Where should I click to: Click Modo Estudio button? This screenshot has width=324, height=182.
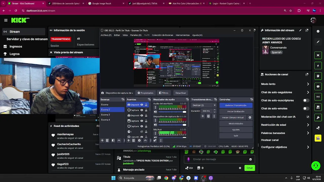(x=236, y=124)
